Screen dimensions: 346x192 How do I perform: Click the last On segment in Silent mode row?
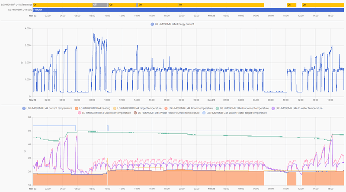coord(323,5)
